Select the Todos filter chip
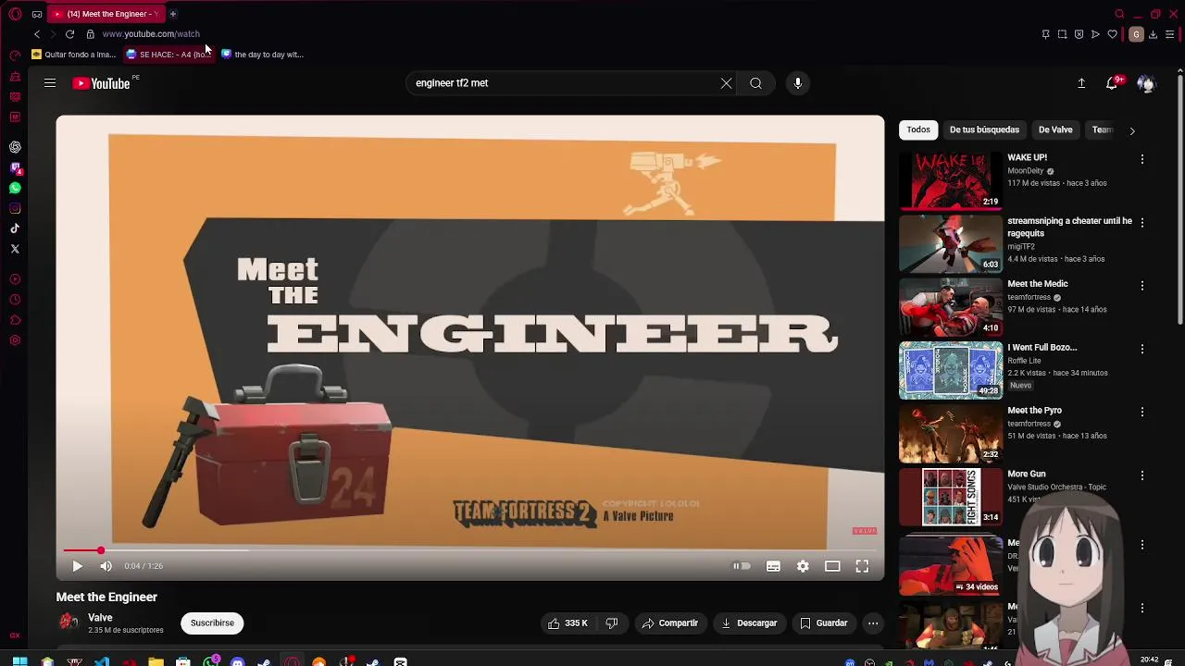This screenshot has width=1185, height=666. [x=918, y=129]
